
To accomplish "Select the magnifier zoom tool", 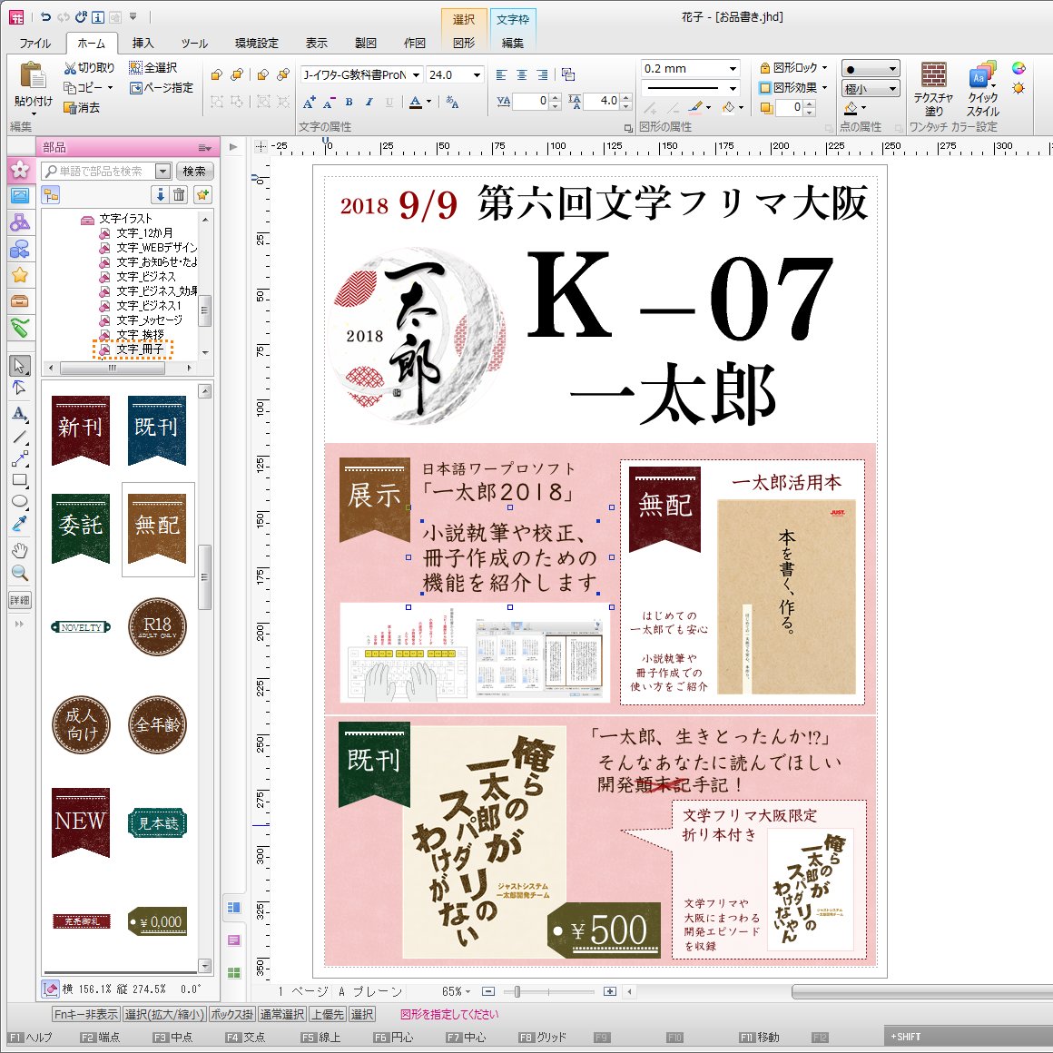I will click(x=19, y=573).
